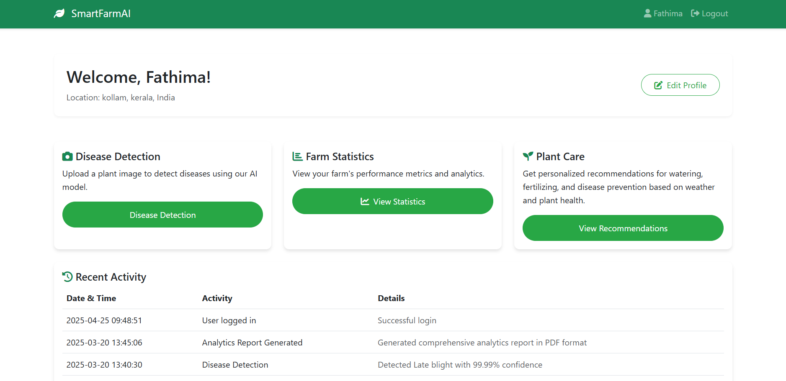
Task: Open the View Statistics button
Action: click(x=392, y=201)
